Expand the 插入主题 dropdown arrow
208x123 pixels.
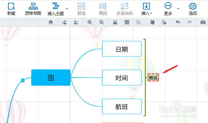[x=67, y=9]
